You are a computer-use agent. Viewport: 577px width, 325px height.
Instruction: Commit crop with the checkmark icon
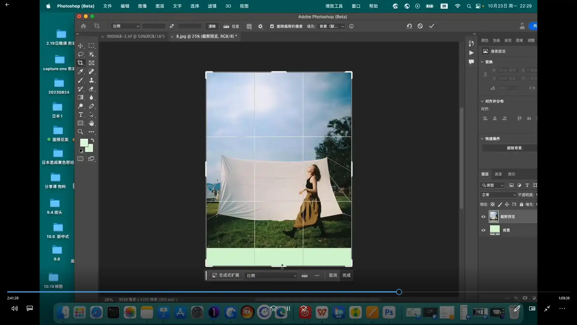pos(432,26)
